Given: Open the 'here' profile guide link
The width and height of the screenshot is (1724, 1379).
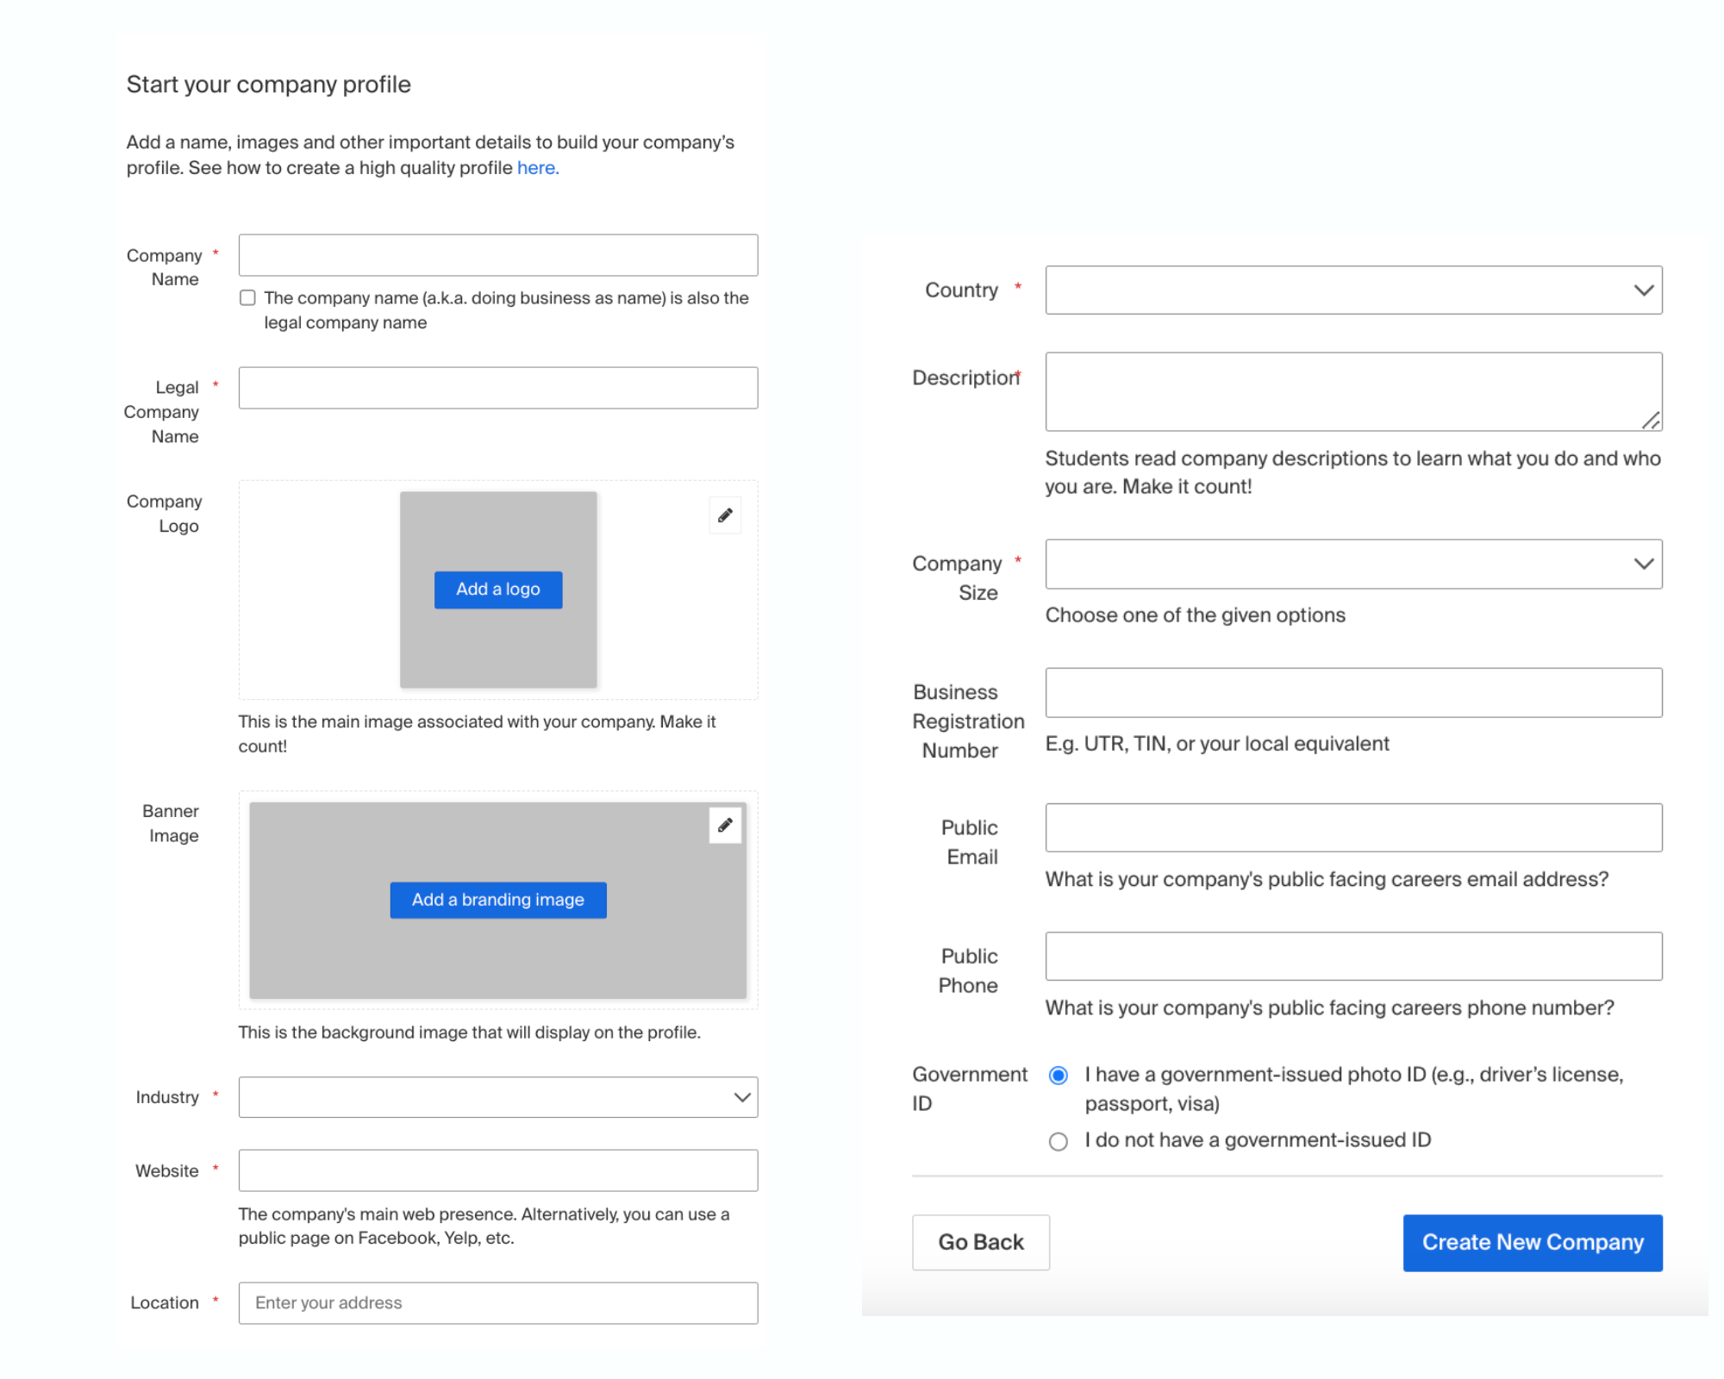Looking at the screenshot, I should click(x=537, y=168).
